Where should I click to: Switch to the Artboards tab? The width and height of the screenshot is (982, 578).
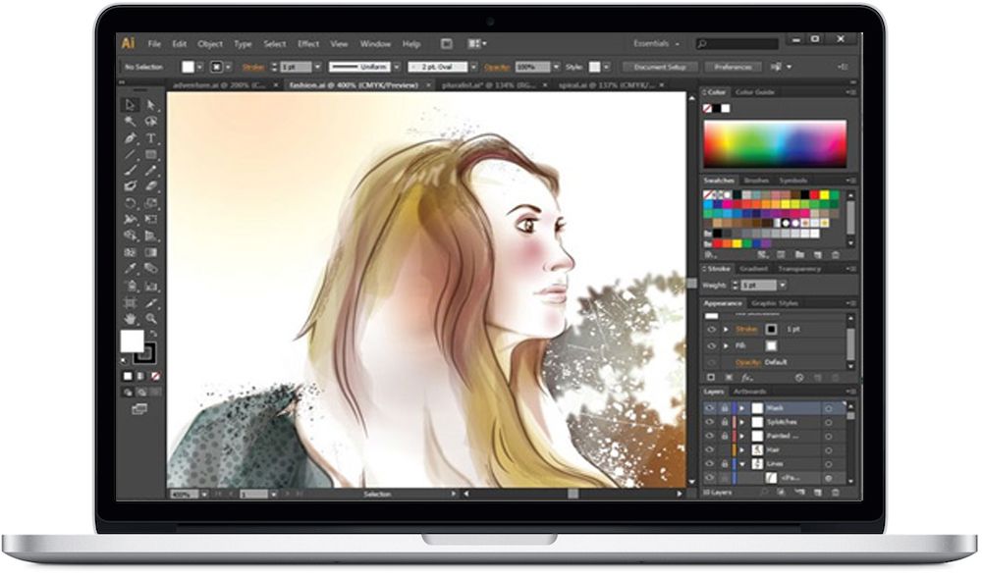coord(750,392)
